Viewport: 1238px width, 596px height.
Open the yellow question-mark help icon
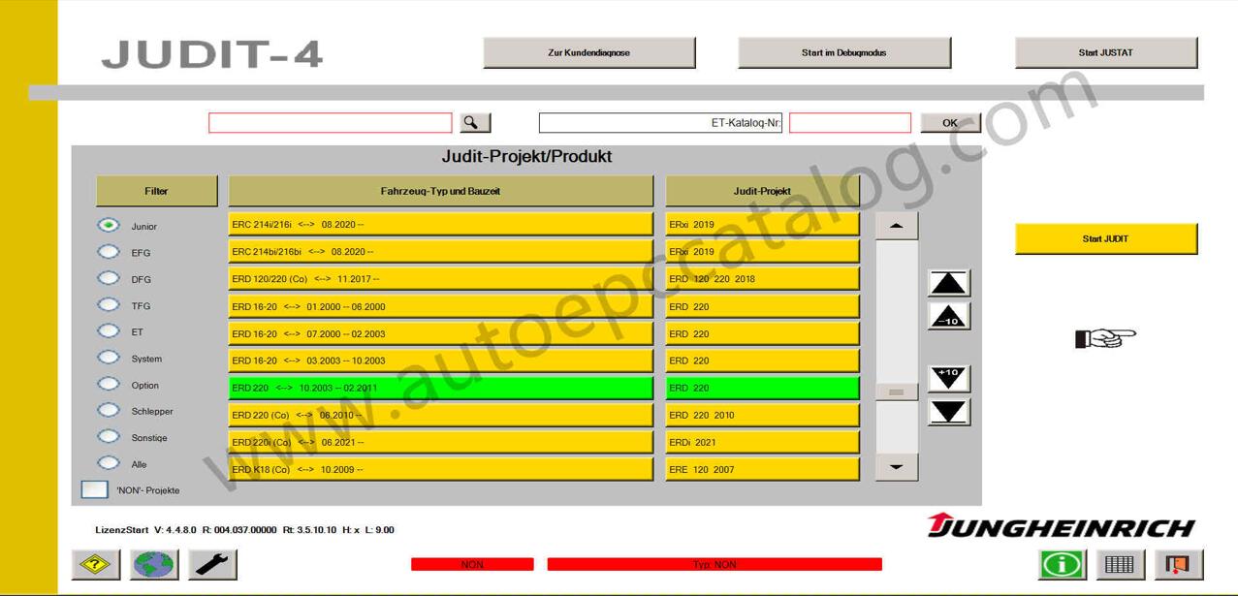pyautogui.click(x=96, y=564)
